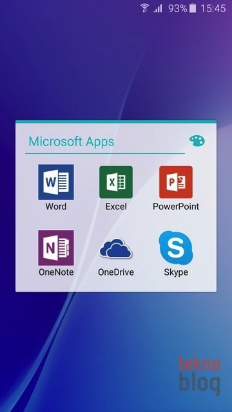The image size is (232, 412).
Task: Tap the 15:45 clock in status bar
Action: pos(213,8)
